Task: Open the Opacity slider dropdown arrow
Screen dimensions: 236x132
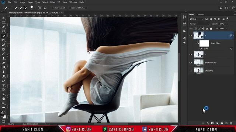Action: (226, 24)
